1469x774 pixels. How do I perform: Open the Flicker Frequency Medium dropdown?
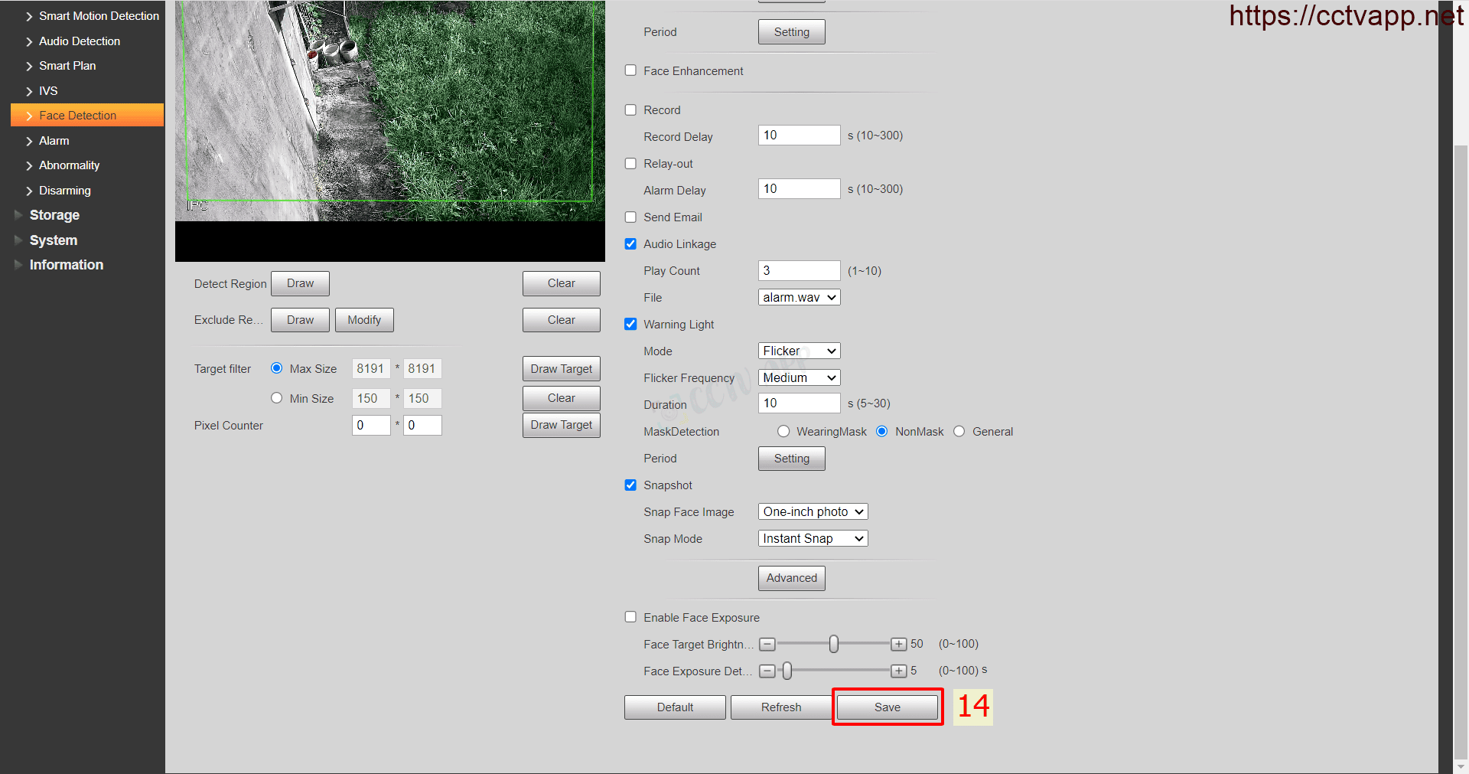point(799,378)
